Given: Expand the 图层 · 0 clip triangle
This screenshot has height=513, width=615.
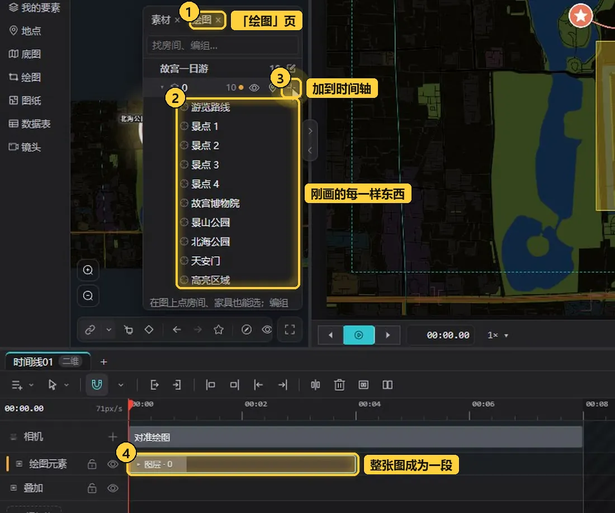Looking at the screenshot, I should (x=139, y=464).
